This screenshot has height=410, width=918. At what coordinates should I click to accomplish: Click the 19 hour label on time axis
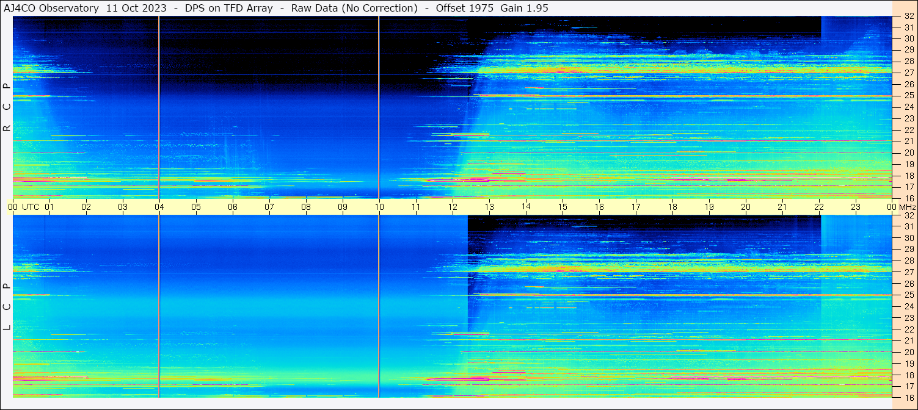709,207
